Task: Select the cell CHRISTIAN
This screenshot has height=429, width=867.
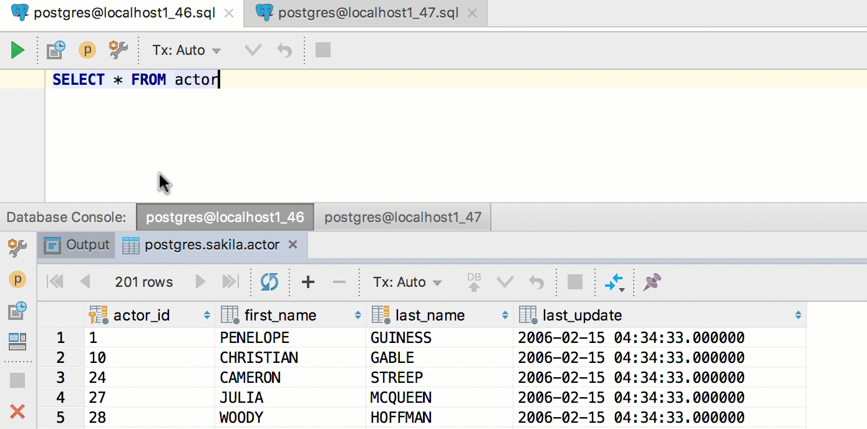Action: tap(291, 357)
